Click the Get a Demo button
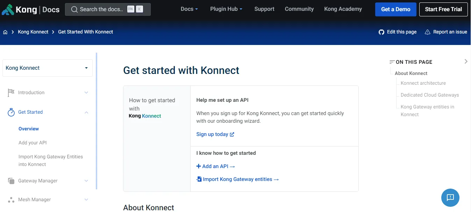The image size is (471, 212). point(396,9)
